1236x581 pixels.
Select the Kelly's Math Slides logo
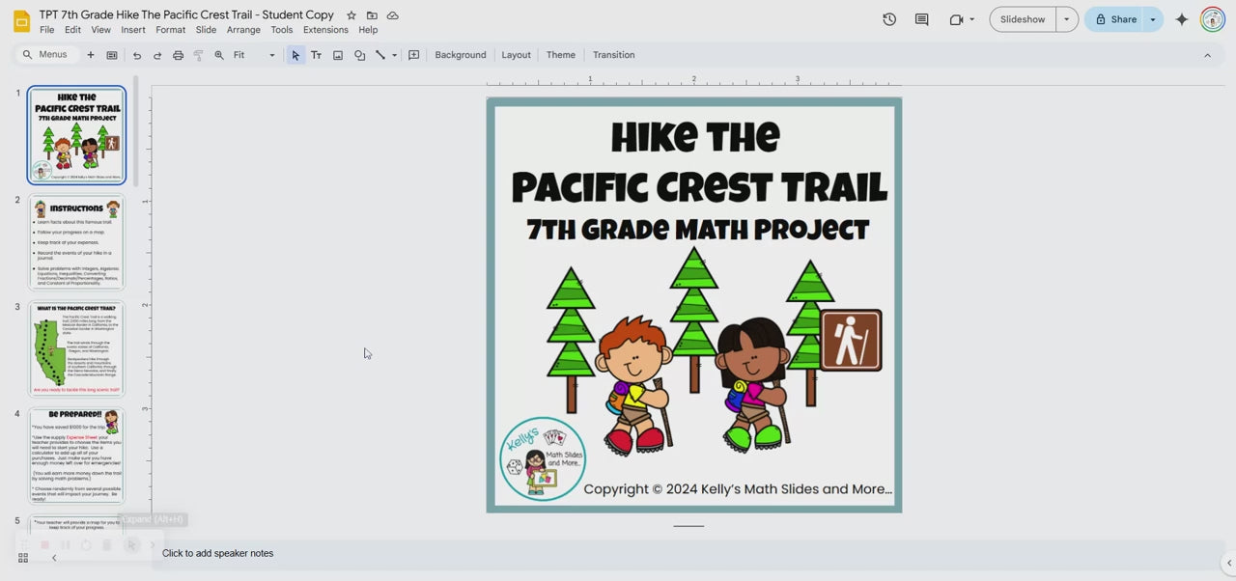click(543, 459)
